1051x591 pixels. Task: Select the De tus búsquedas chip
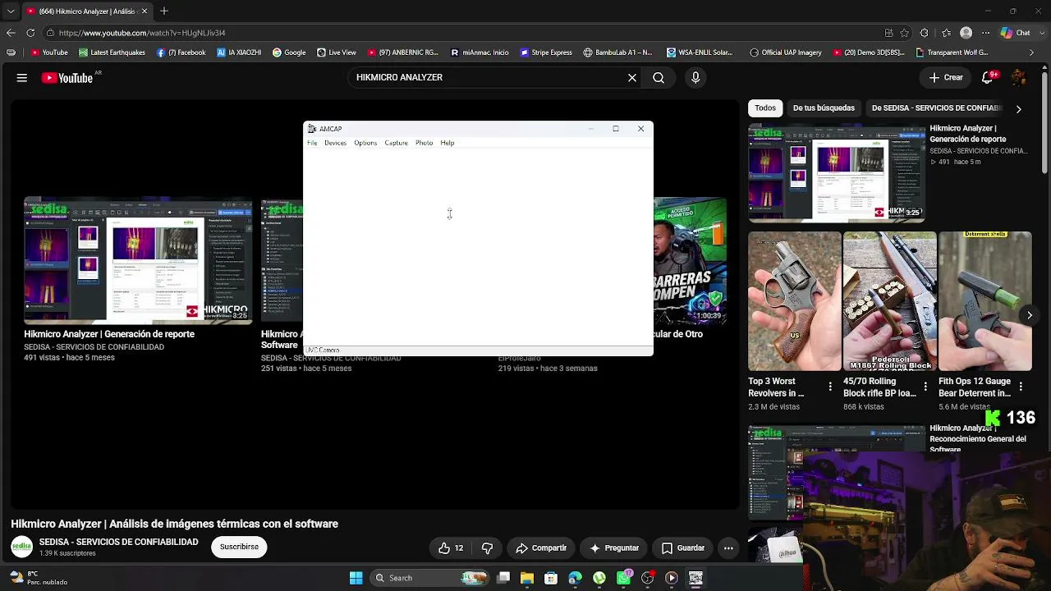824,108
